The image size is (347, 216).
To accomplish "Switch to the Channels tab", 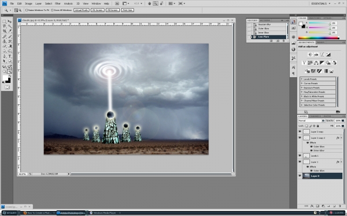I will tap(315, 116).
